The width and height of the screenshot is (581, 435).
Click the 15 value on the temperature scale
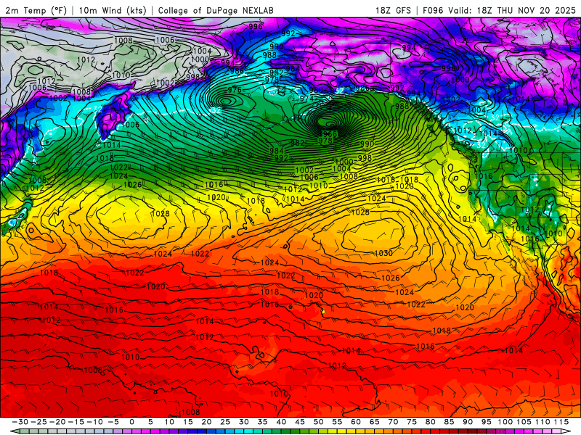click(188, 422)
